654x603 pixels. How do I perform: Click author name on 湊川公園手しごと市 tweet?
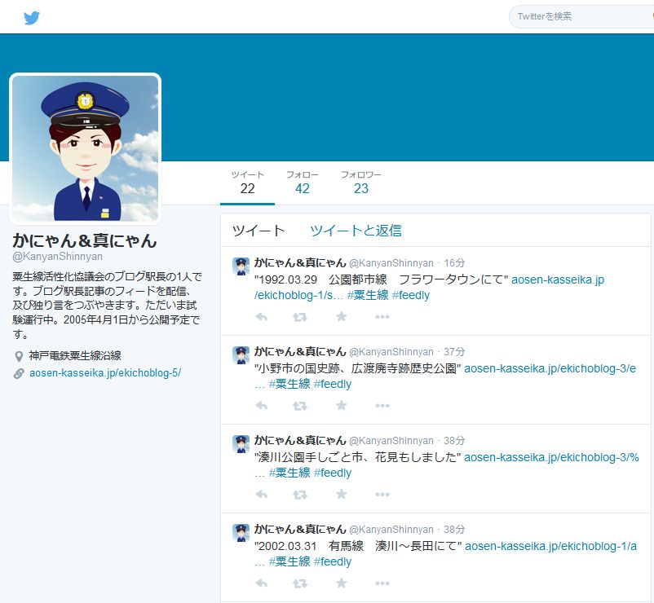point(300,440)
